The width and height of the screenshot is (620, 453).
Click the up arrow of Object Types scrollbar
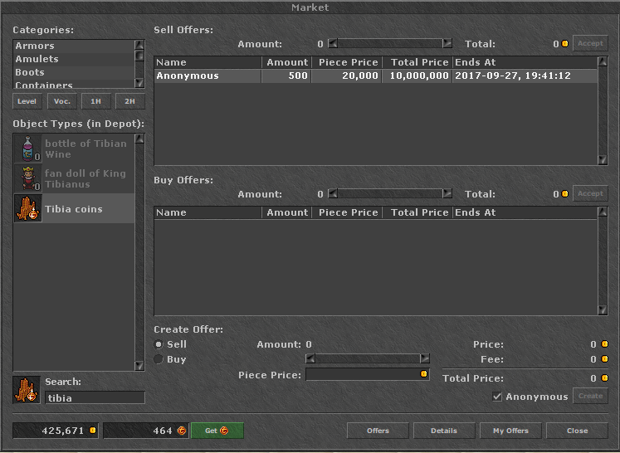tap(139, 139)
